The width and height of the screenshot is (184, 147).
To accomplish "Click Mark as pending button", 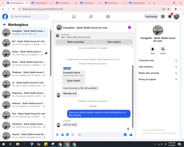I will (x=75, y=42).
